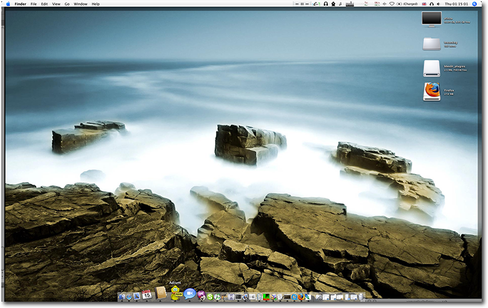Select the Firefox disk image on desktop
The image size is (488, 308).
(431, 91)
